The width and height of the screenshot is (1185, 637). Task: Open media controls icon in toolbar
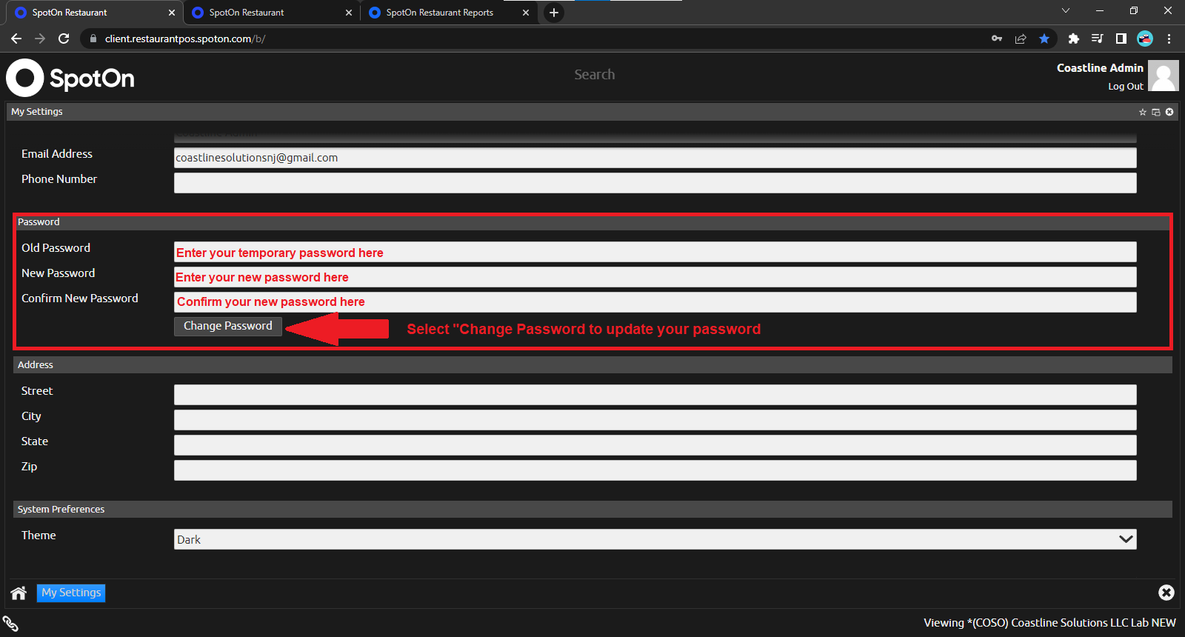(x=1097, y=39)
